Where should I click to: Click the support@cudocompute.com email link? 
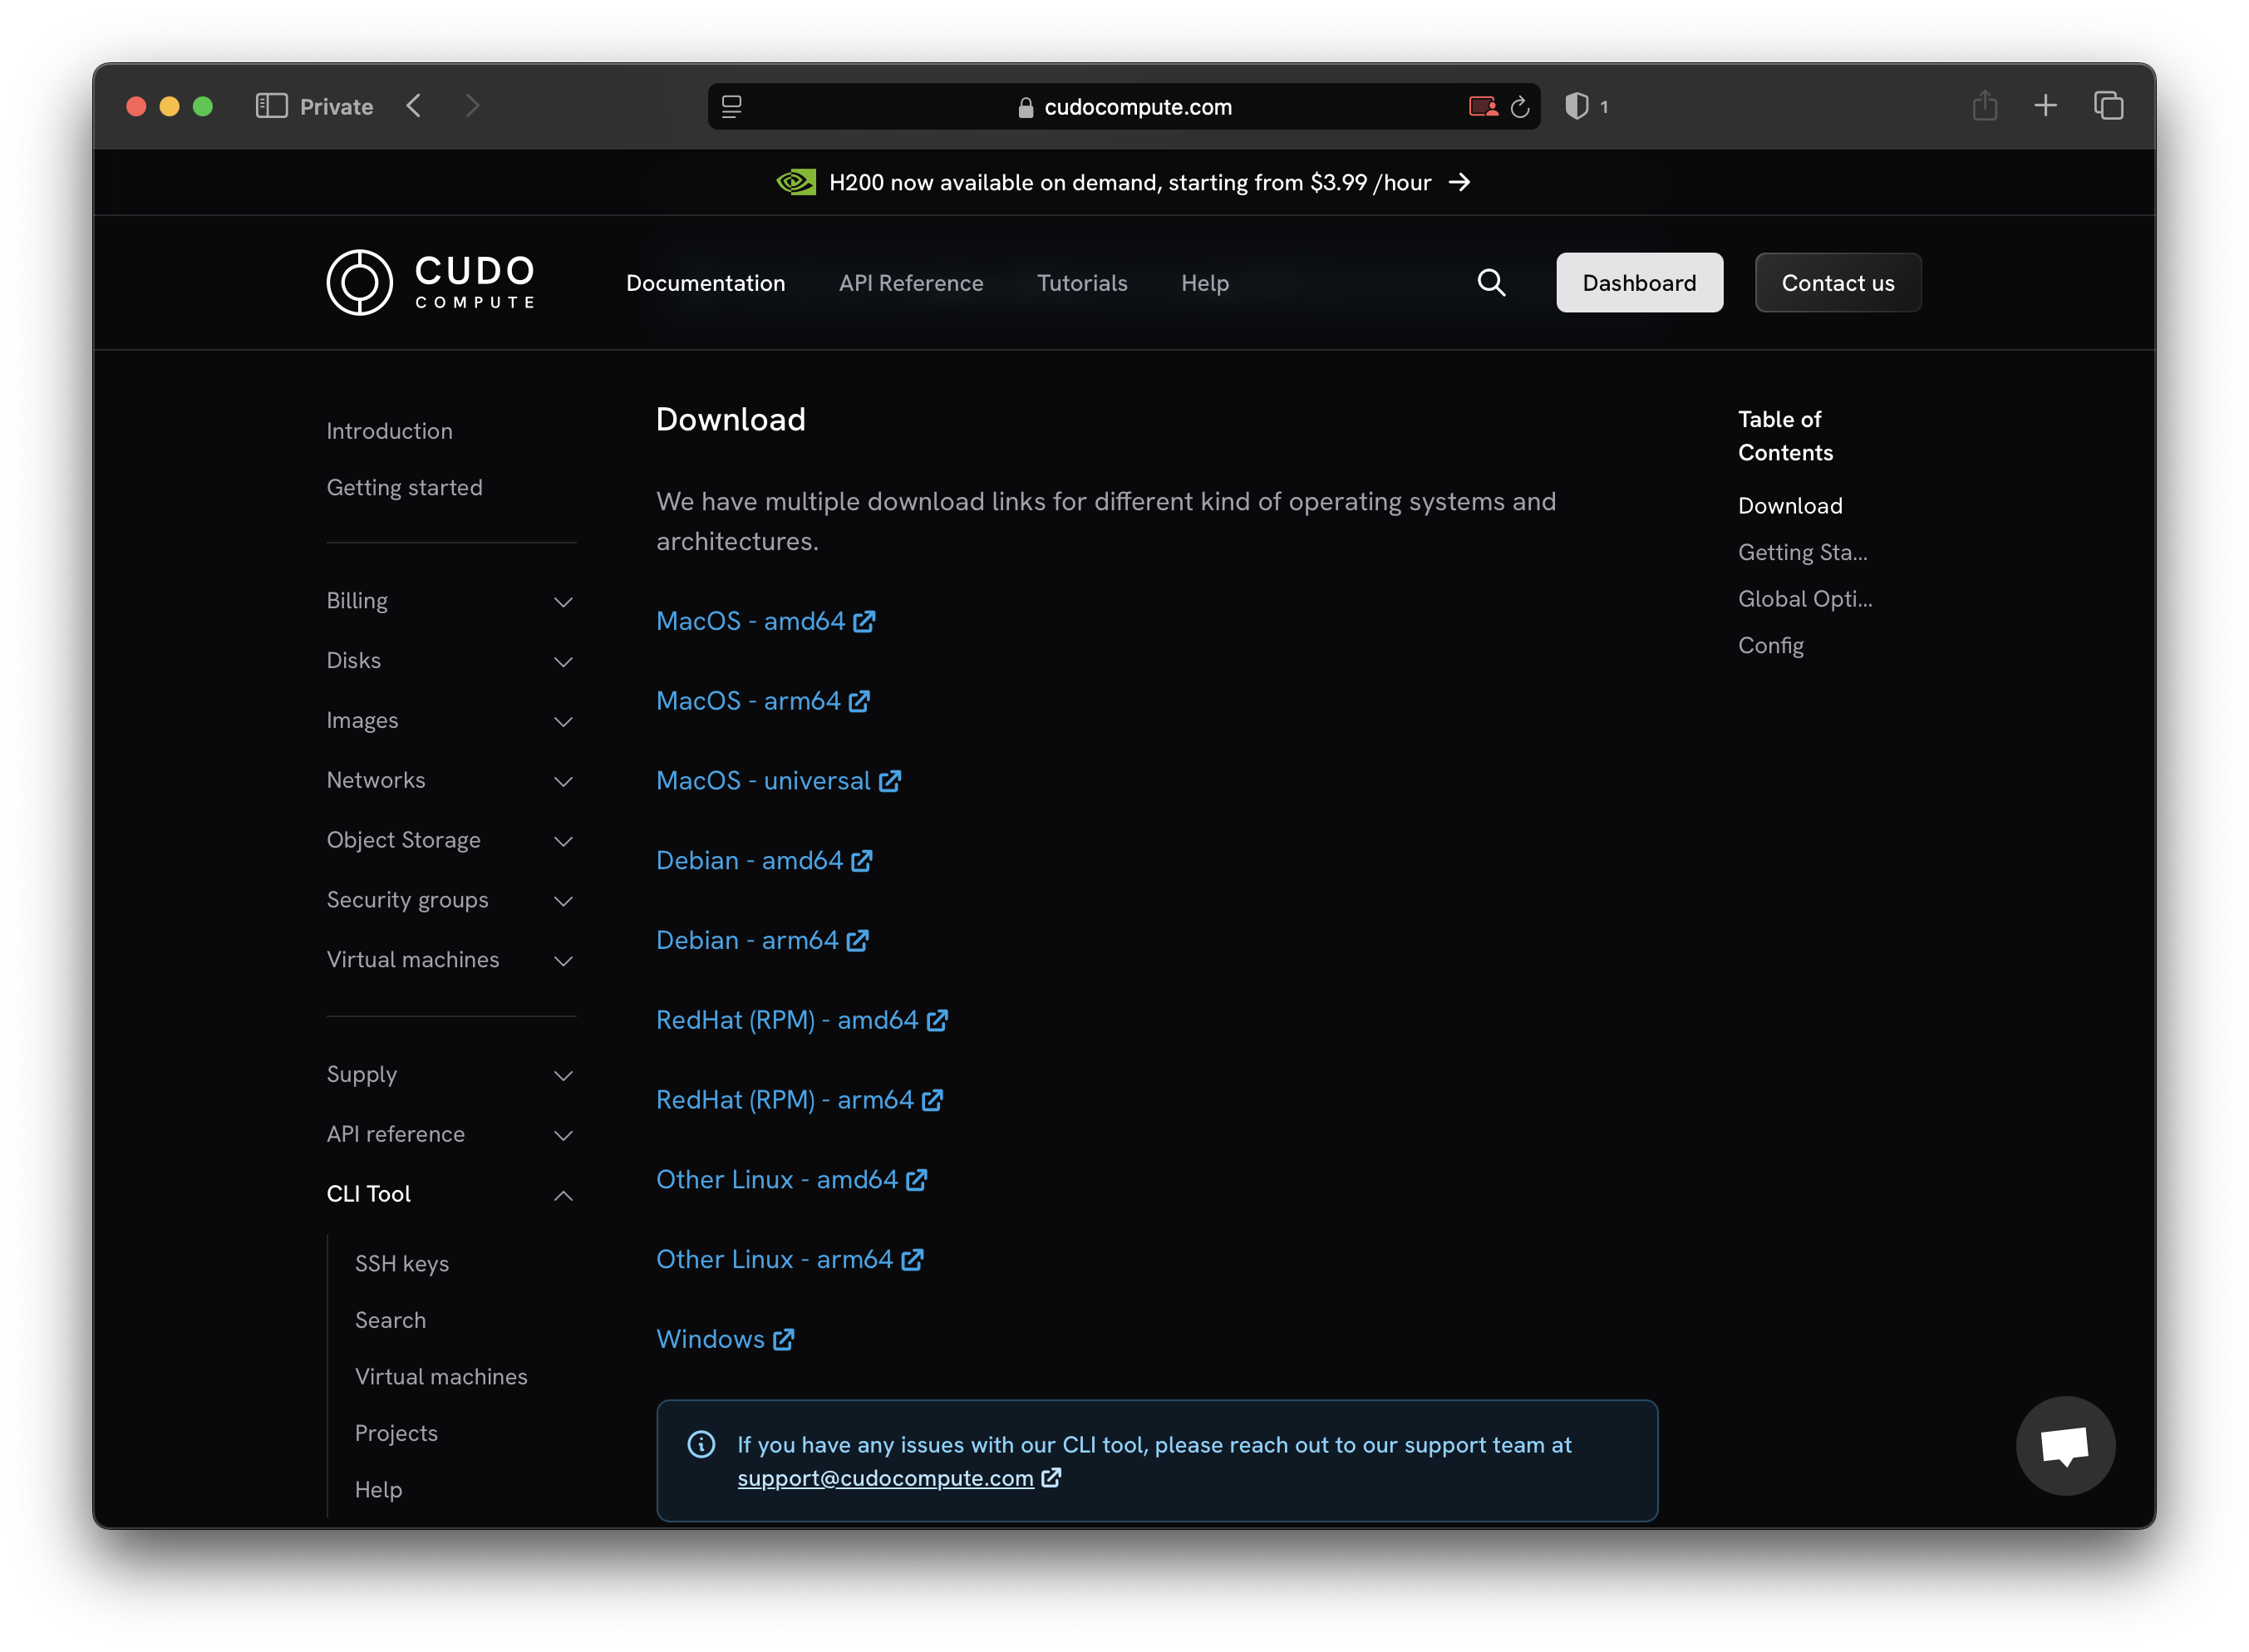[x=885, y=1478]
